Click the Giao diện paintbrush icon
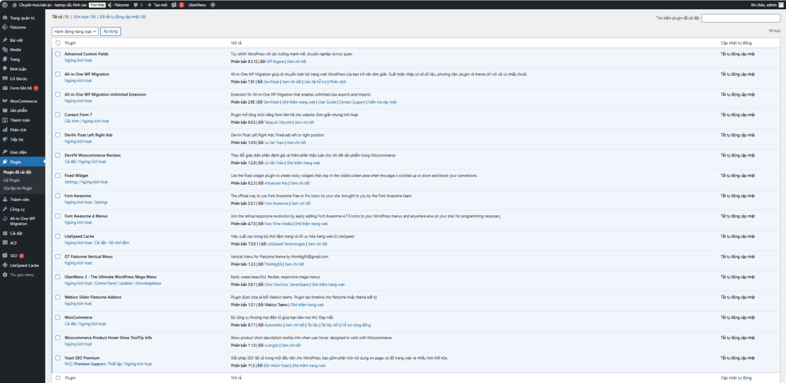Viewport: 786px width, 383px height. (x=5, y=152)
